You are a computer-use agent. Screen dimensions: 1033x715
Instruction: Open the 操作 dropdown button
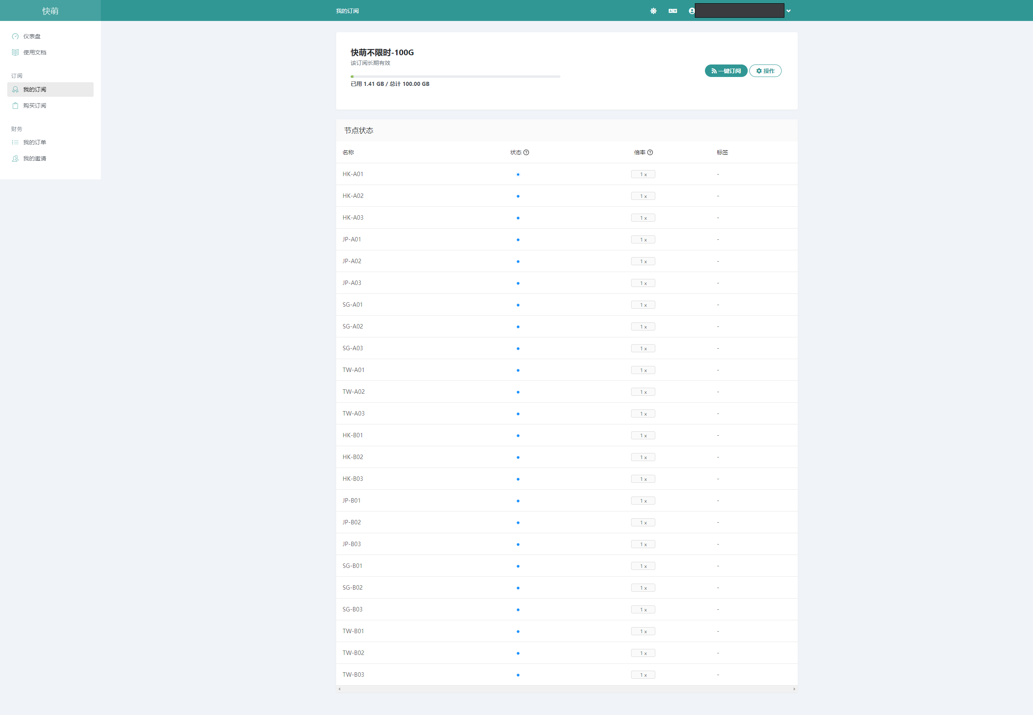(x=765, y=71)
